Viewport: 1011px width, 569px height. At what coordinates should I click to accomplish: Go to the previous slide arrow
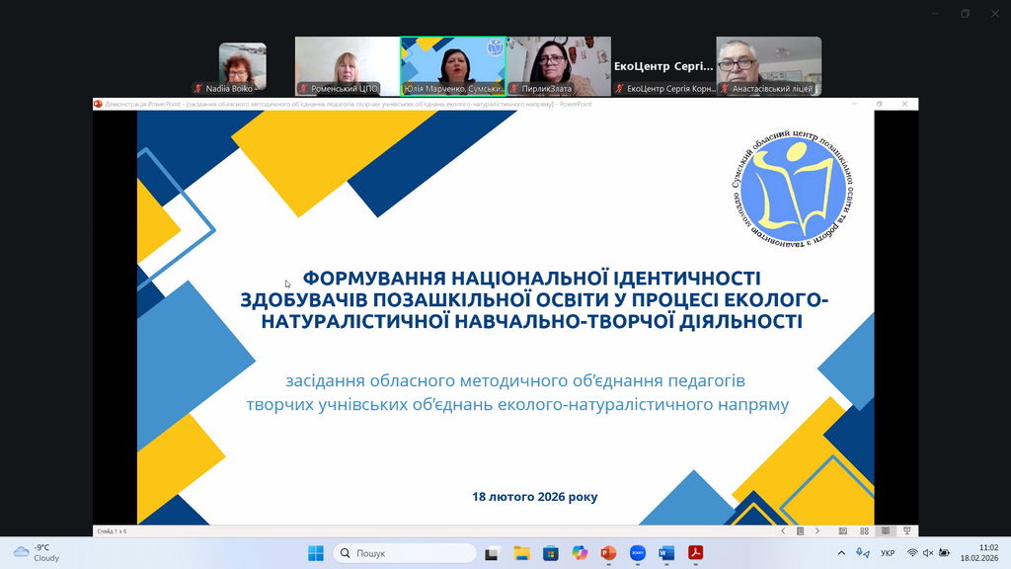point(783,531)
